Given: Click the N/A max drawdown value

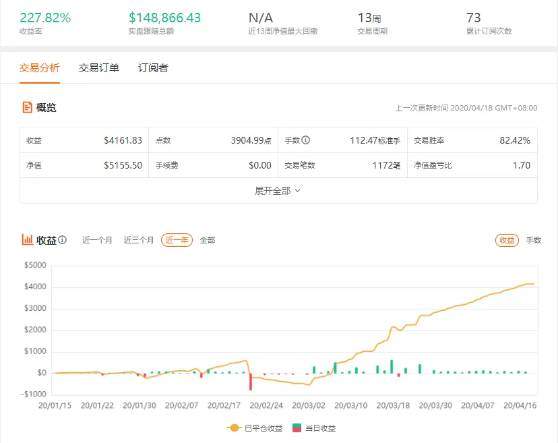Looking at the screenshot, I should click(x=261, y=18).
